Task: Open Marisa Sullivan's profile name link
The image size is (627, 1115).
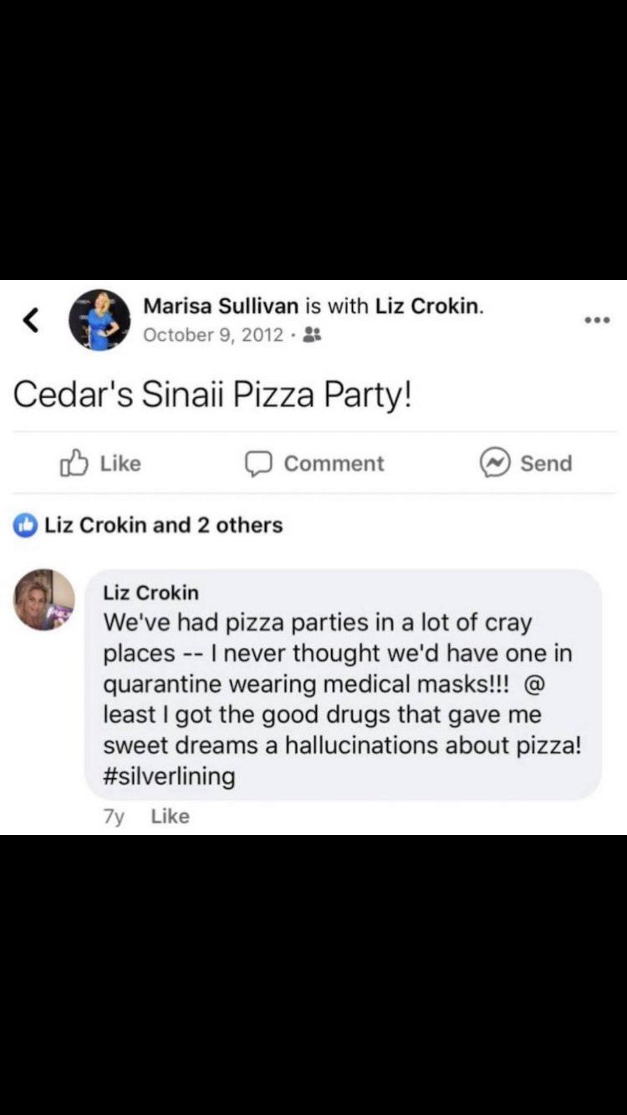Action: click(221, 306)
